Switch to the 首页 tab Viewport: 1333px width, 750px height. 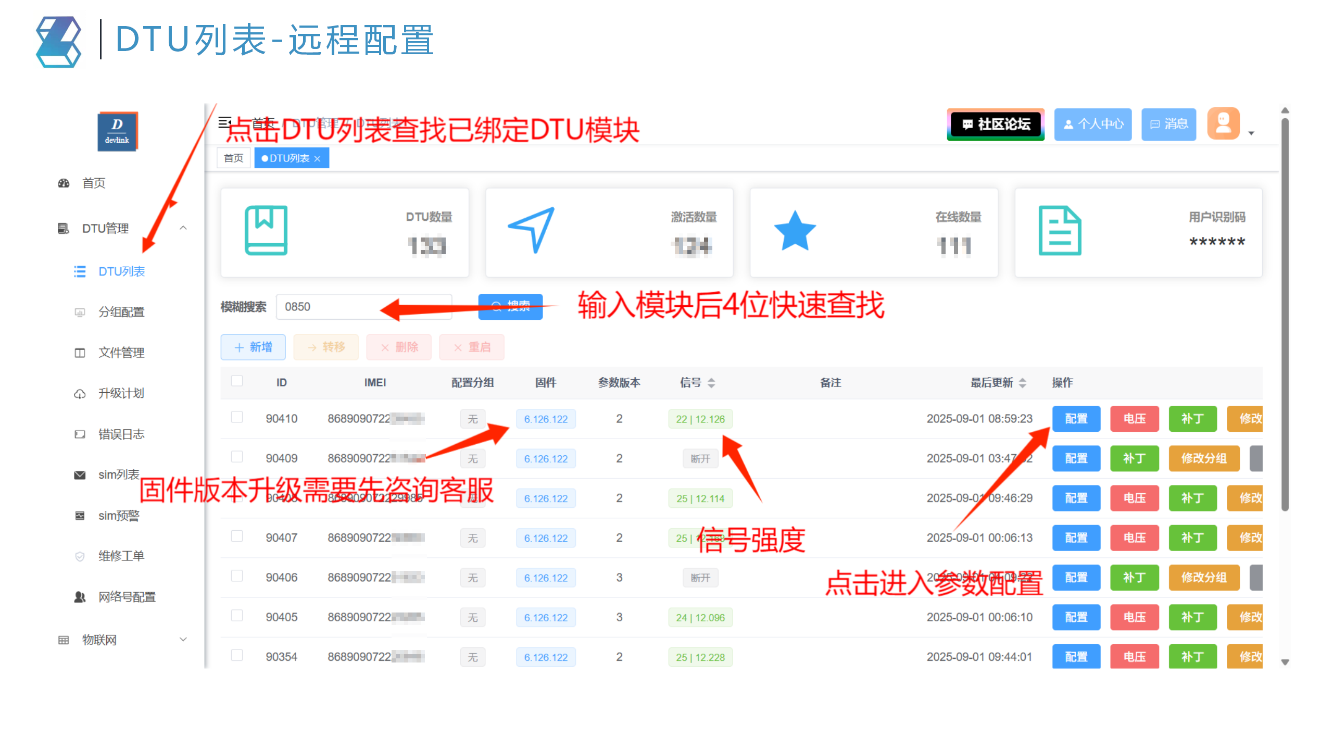pyautogui.click(x=233, y=157)
